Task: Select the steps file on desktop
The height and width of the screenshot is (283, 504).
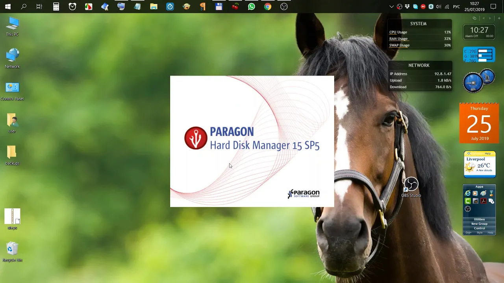Action: pyautogui.click(x=12, y=219)
